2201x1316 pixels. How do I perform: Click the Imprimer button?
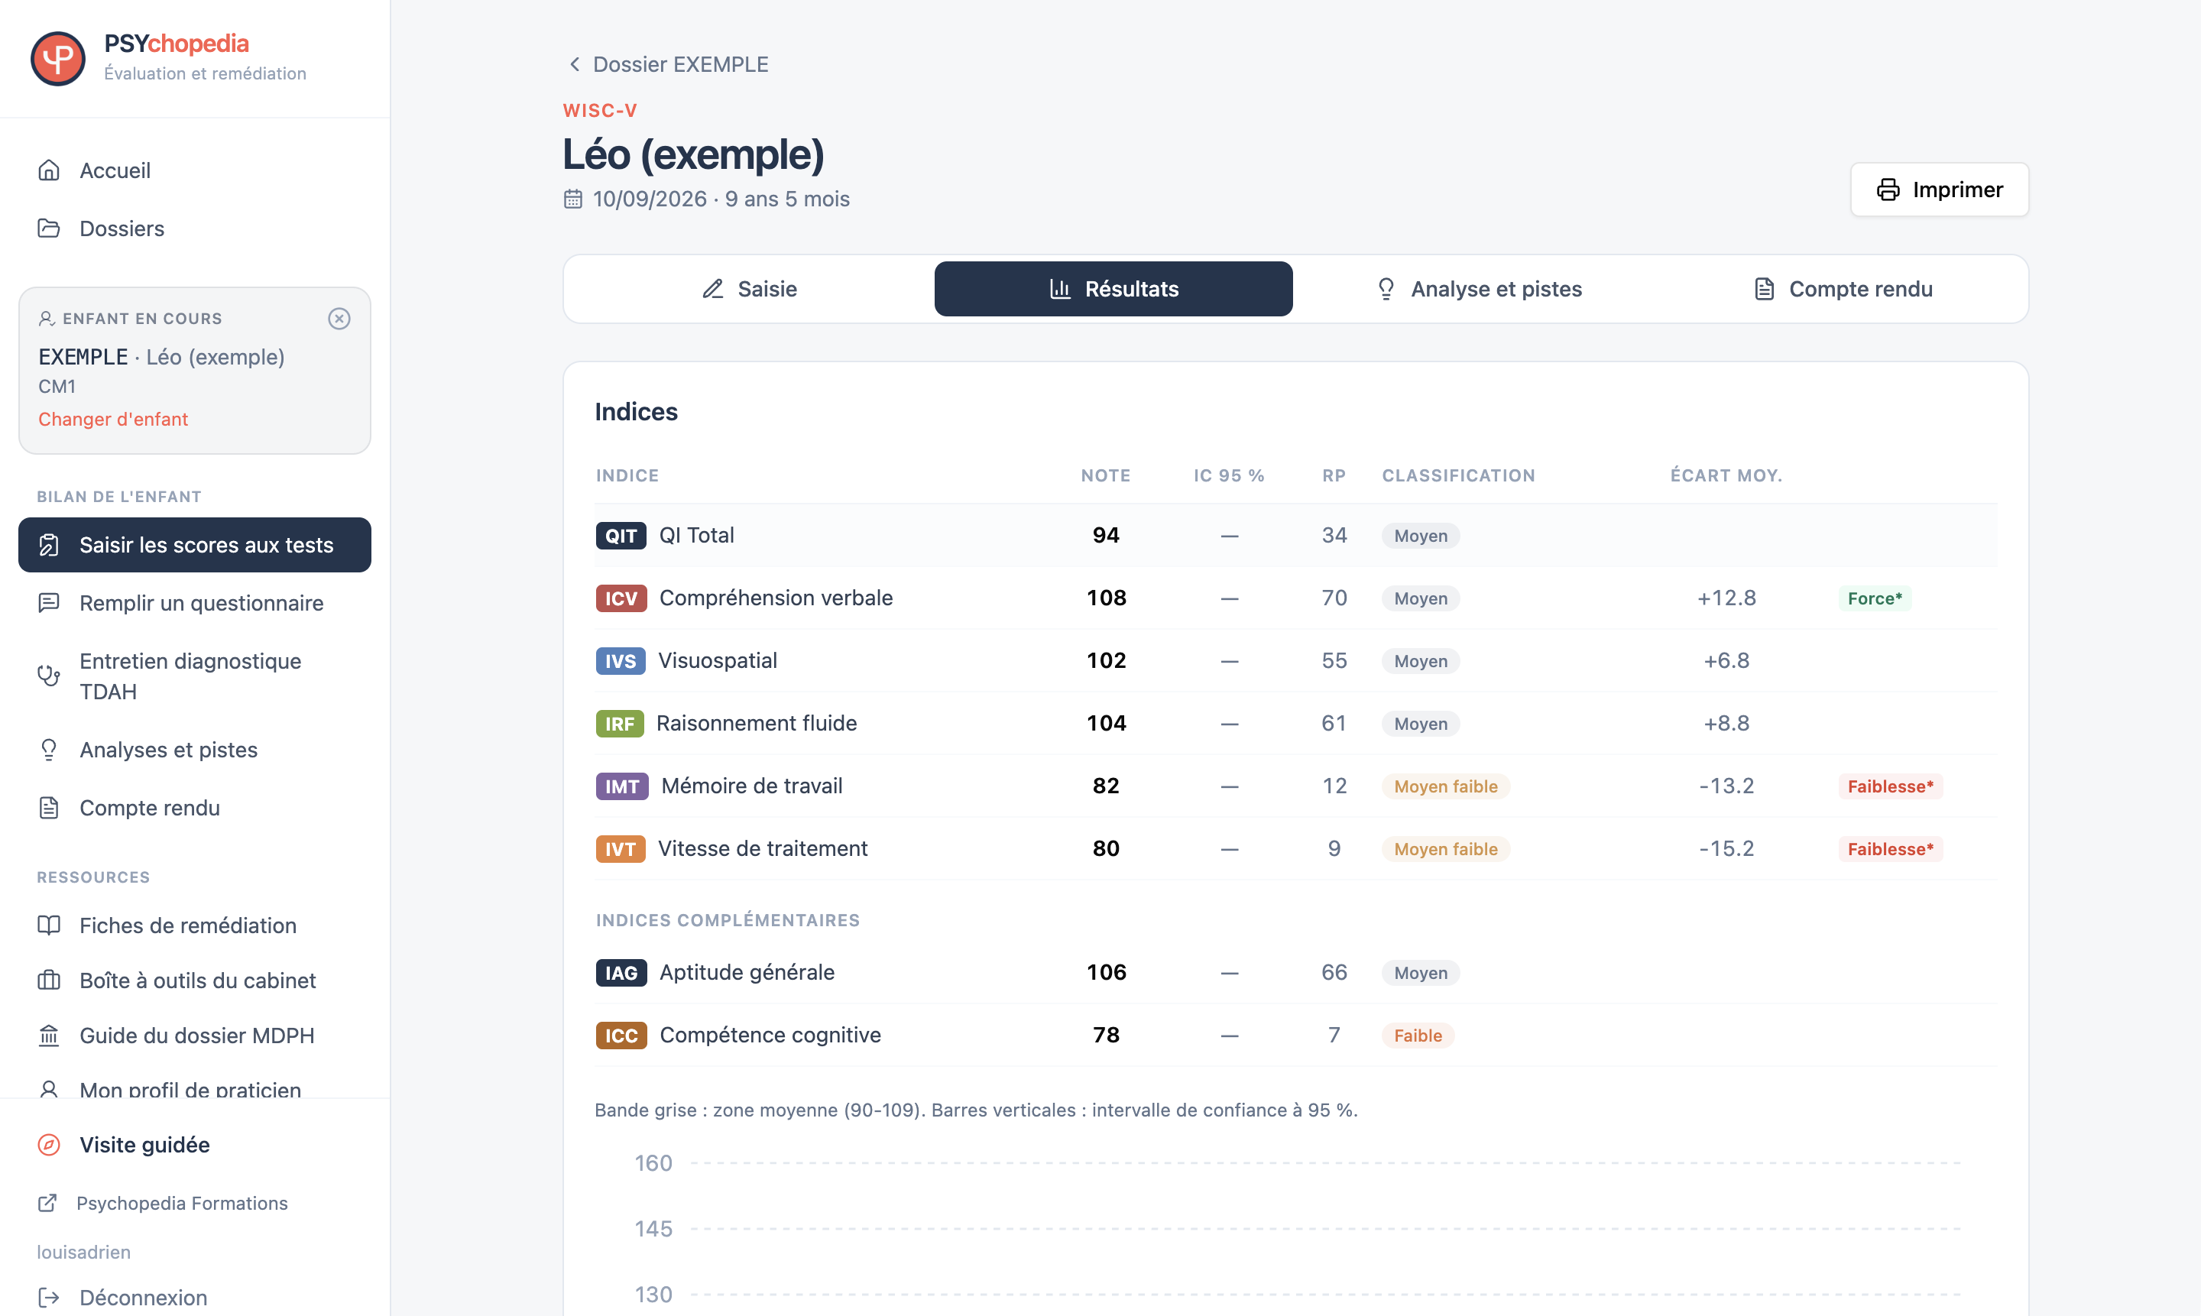tap(1940, 190)
